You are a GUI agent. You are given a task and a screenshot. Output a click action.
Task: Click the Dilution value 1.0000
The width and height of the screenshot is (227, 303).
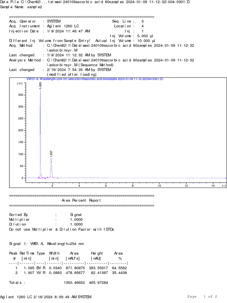click(x=76, y=224)
